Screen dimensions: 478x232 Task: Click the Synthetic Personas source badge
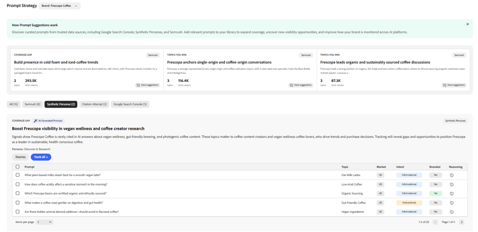point(455,121)
